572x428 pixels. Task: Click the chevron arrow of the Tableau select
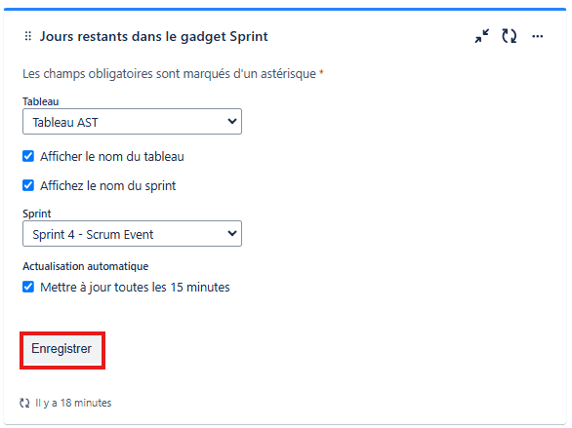tap(232, 121)
